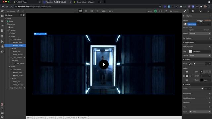
Task: Open the Ecommerce cart icon
Action: [2, 41]
